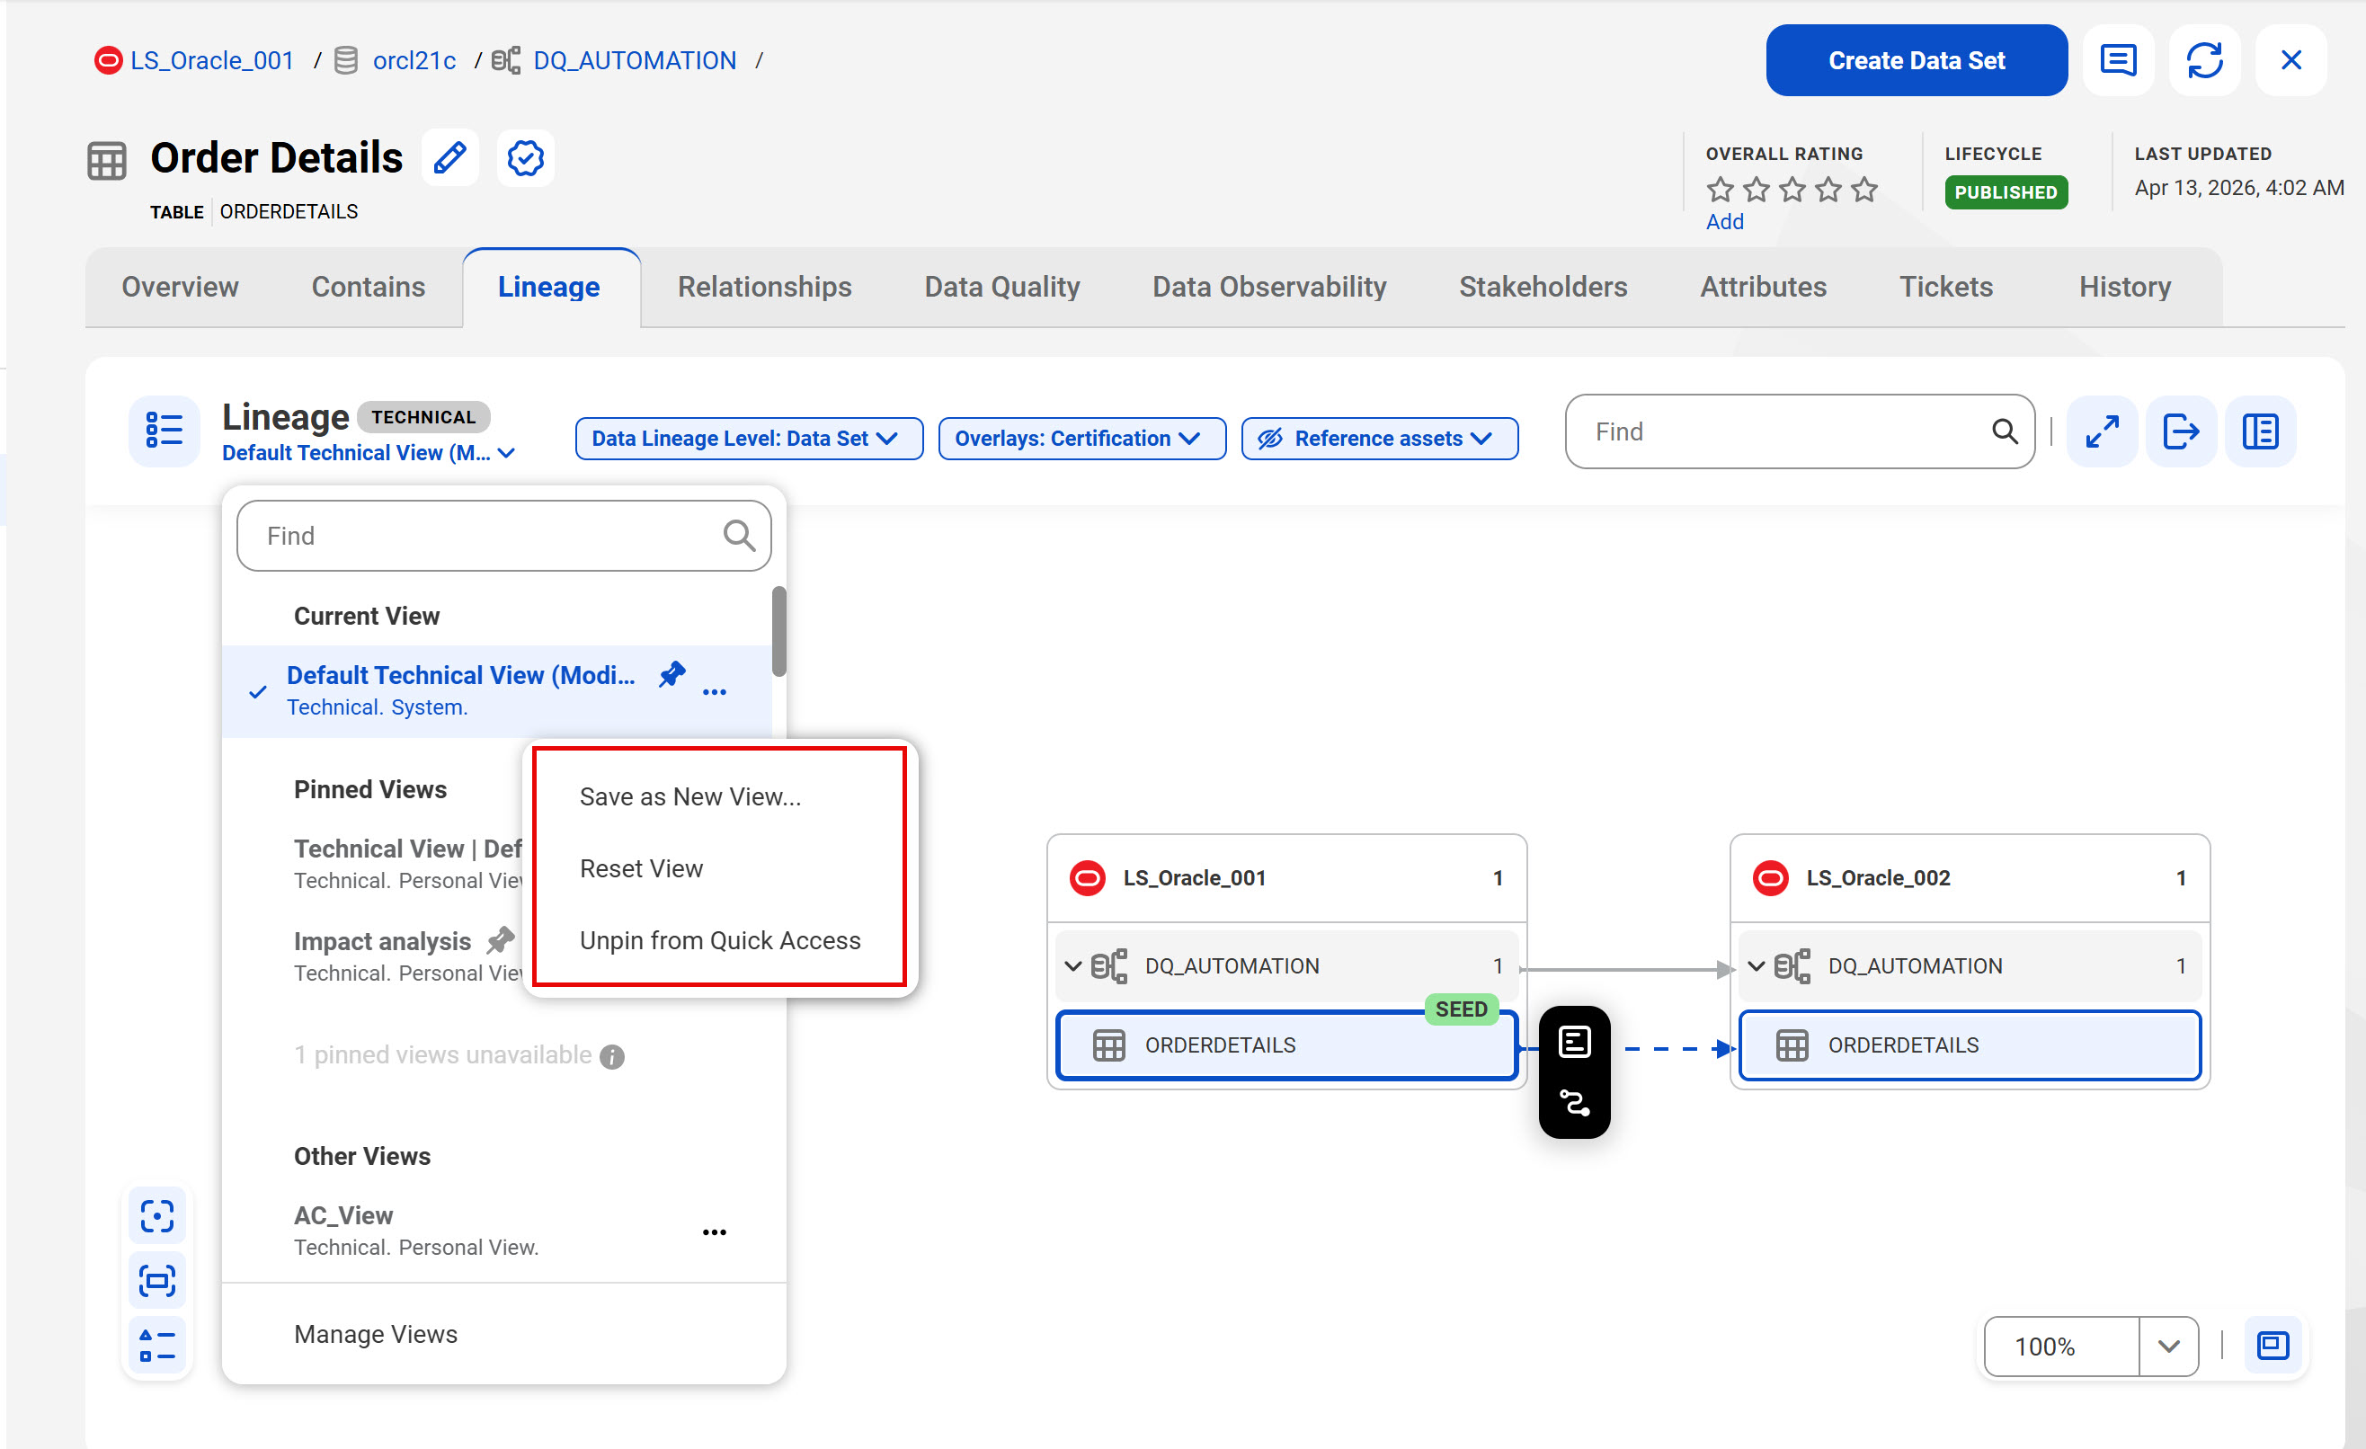Image resolution: width=2366 pixels, height=1449 pixels.
Task: Click the export lineage icon
Action: (x=2181, y=431)
